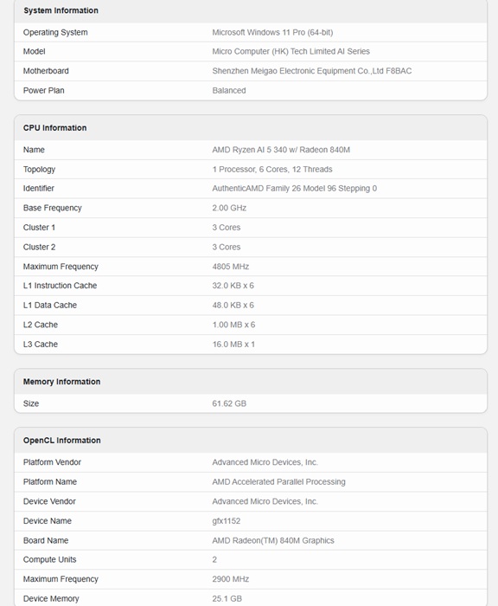Image resolution: width=498 pixels, height=606 pixels.
Task: Select 'Advanced Micro Devices, Inc.' for Device Vendor
Action: coord(265,501)
